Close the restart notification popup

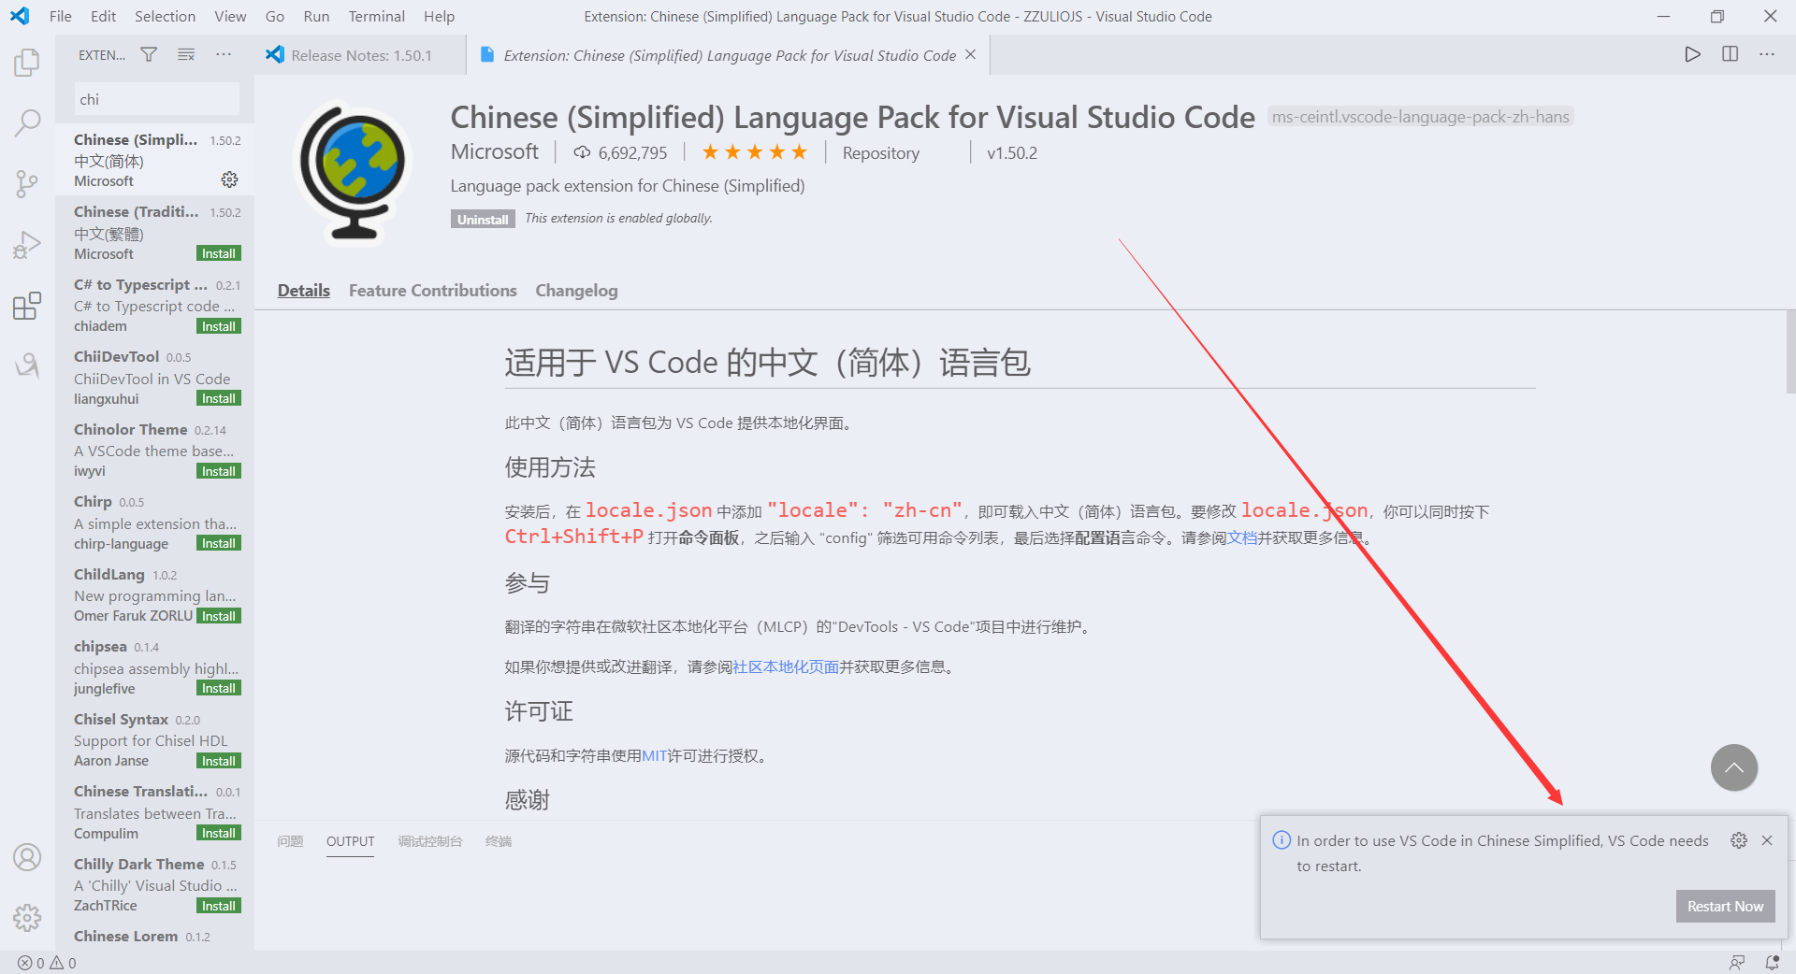(x=1767, y=840)
